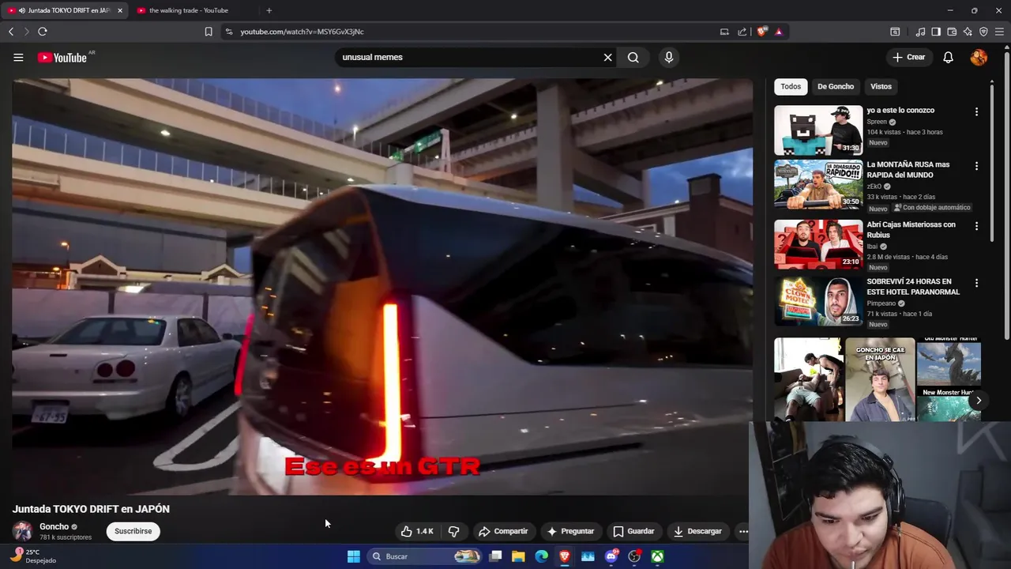Open the Leo AI sparkle icon

coord(968,32)
